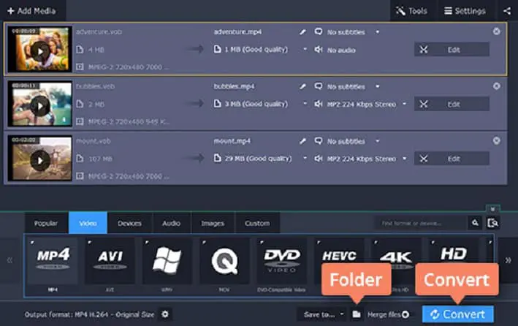Toggle the Merge files switch
518x326 pixels.
pos(405,314)
